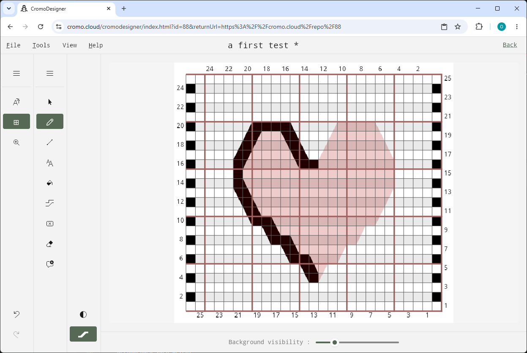The image size is (527, 353).
Task: Select the delete box tool
Action: (50, 224)
